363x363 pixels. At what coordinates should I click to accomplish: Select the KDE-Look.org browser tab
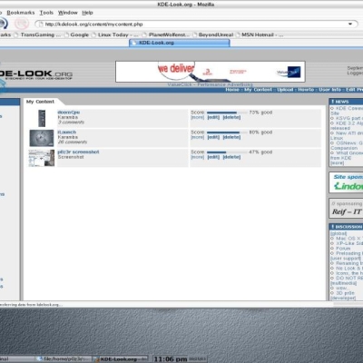180,43
